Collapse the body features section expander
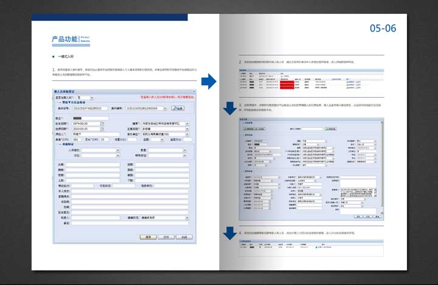The height and width of the screenshot is (285, 438). pos(58,143)
